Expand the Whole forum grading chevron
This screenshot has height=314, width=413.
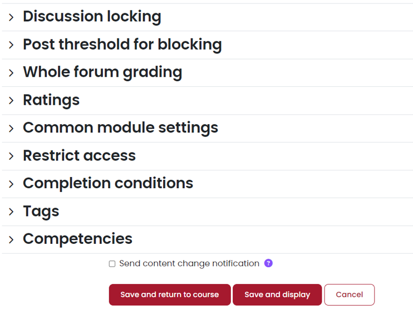tap(11, 73)
